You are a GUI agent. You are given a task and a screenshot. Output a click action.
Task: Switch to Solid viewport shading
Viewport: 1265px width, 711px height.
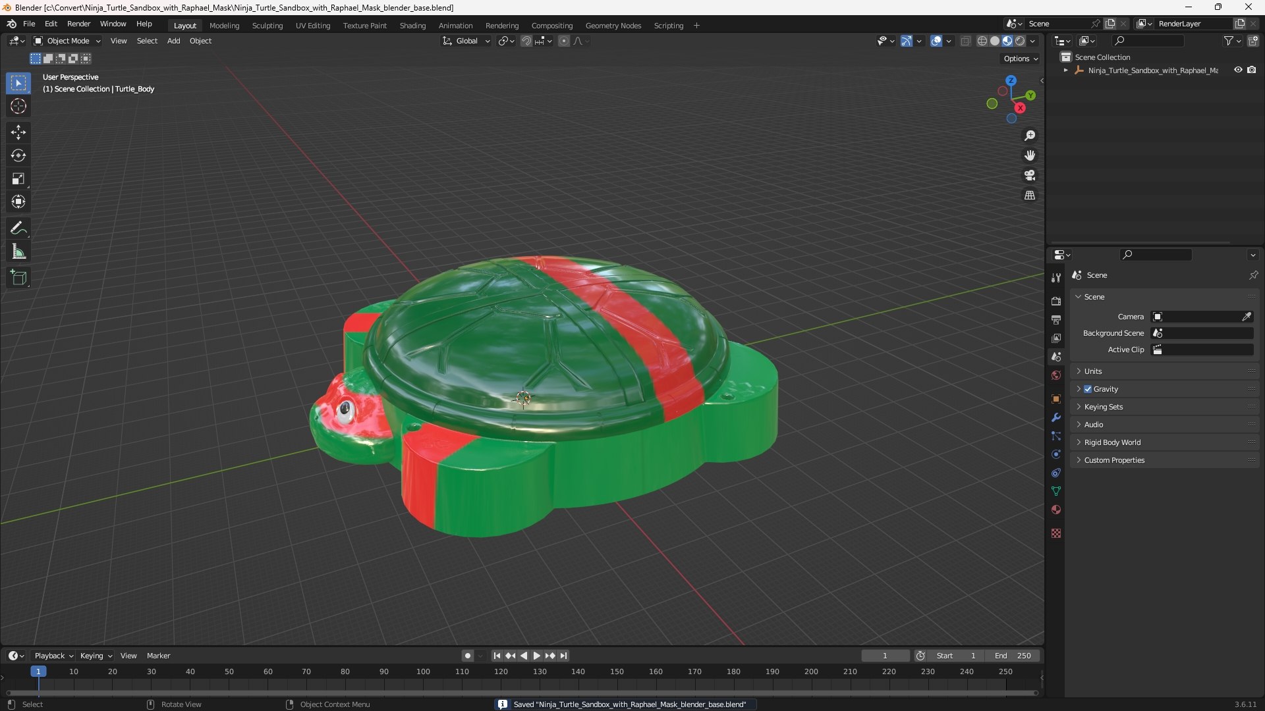tap(995, 41)
